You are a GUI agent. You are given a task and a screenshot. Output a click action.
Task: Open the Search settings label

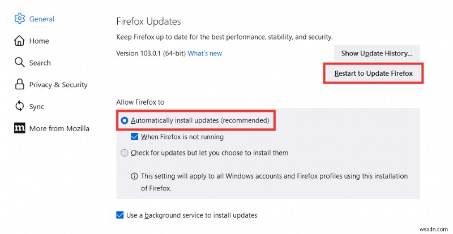tap(40, 63)
